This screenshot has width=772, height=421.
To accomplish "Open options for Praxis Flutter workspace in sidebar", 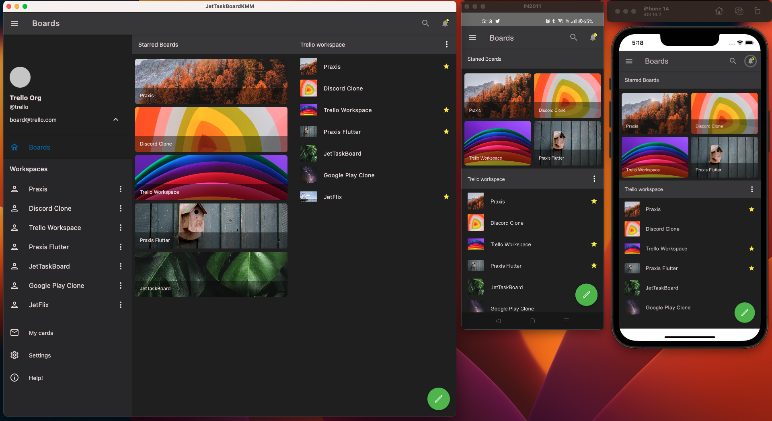I will (x=121, y=247).
